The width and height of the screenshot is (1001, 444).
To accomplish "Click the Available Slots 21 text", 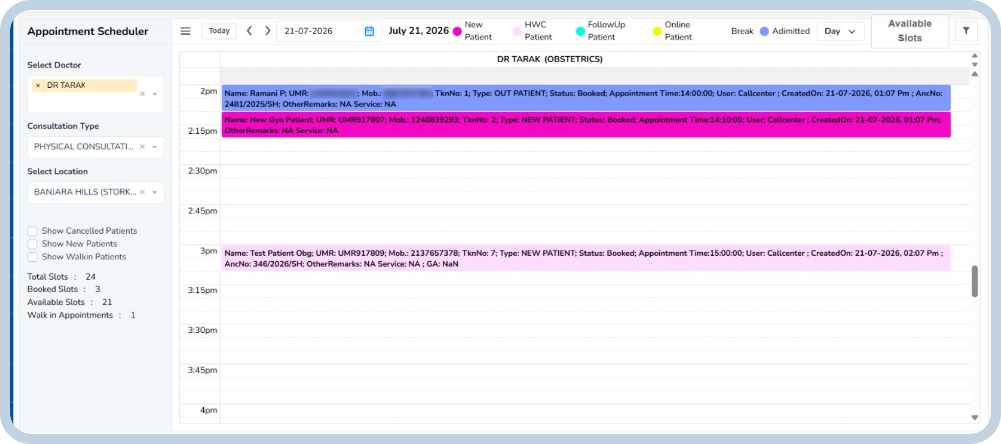I will [x=69, y=302].
